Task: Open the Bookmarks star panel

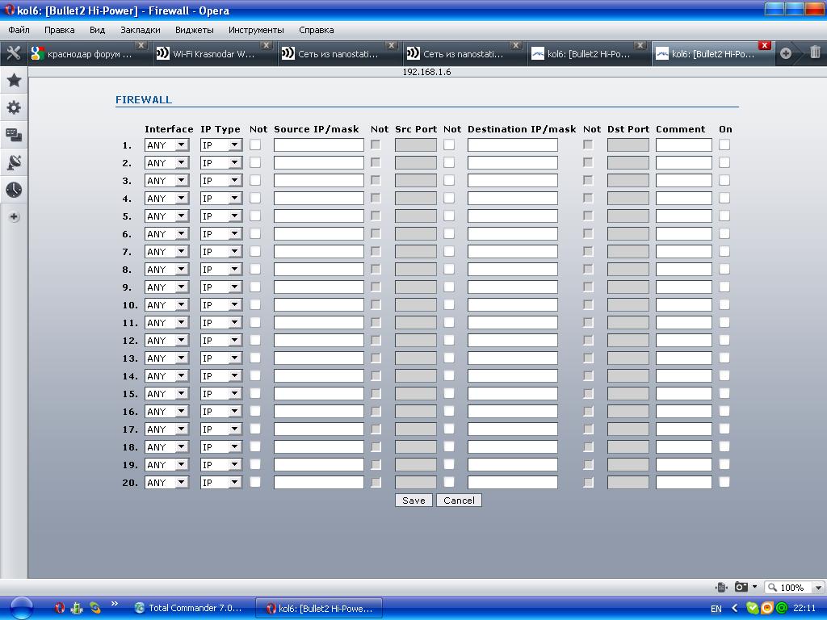Action: coord(14,81)
